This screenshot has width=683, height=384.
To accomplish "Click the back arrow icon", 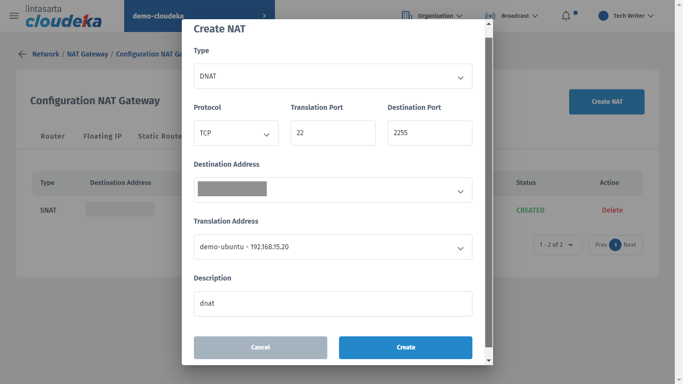I will 22,54.
